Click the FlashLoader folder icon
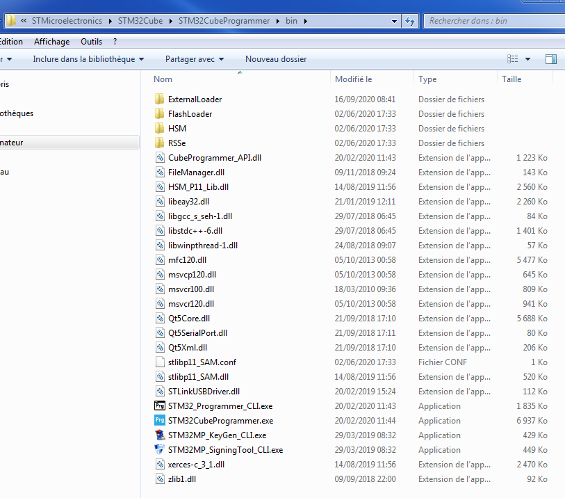565x498 pixels. 159,114
